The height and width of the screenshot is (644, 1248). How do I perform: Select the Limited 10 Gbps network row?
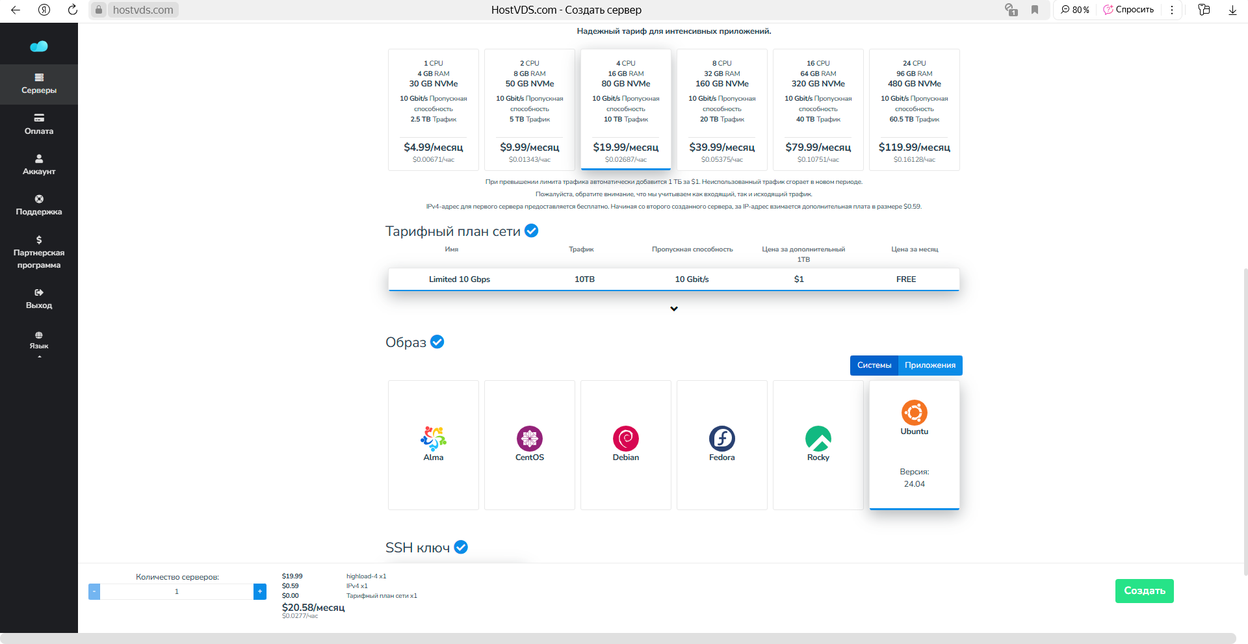click(x=674, y=279)
